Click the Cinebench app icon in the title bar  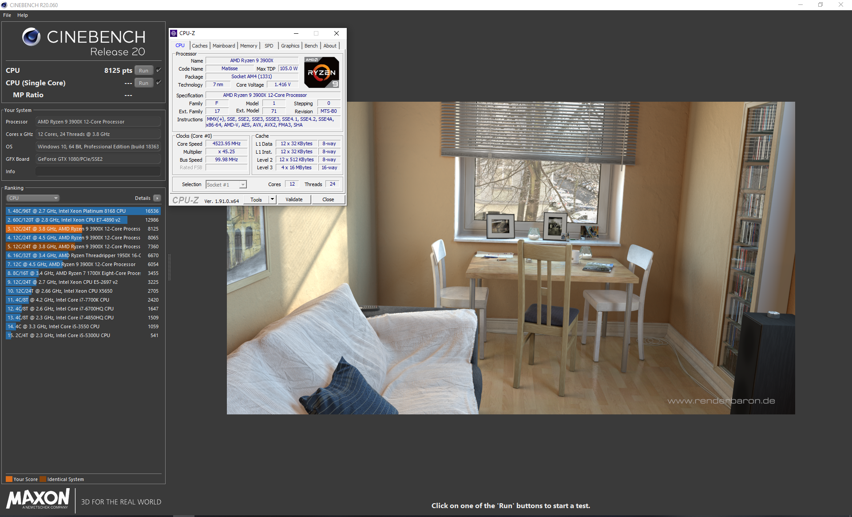pos(4,5)
